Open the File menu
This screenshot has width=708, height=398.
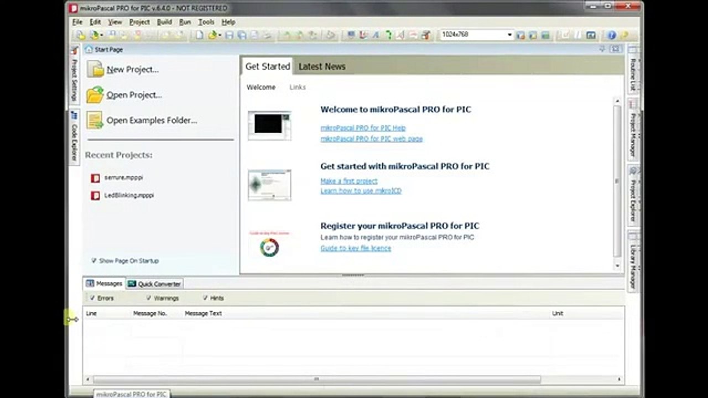77,22
